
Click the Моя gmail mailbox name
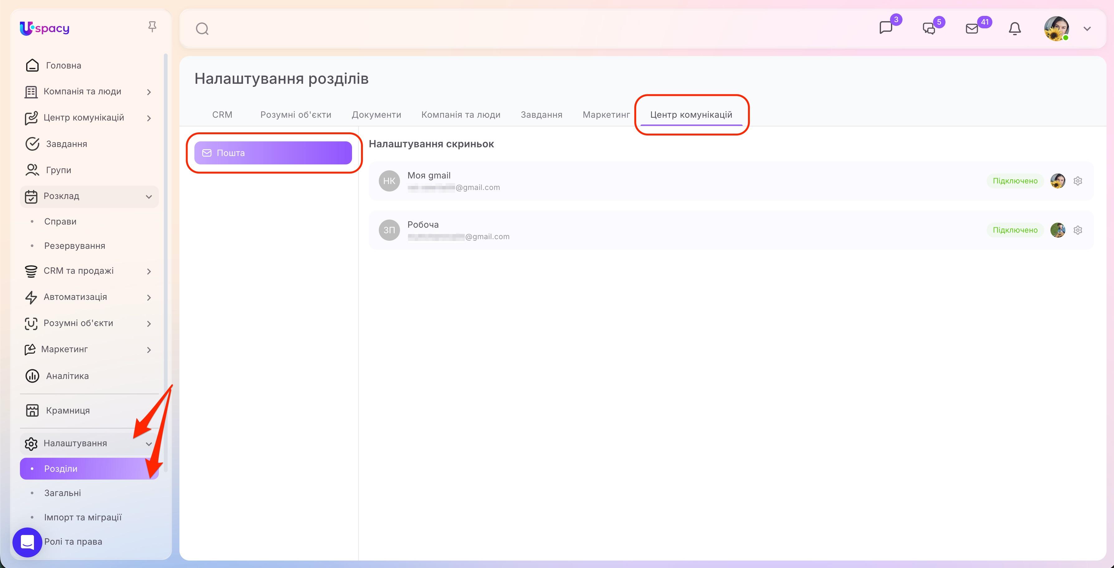(429, 175)
